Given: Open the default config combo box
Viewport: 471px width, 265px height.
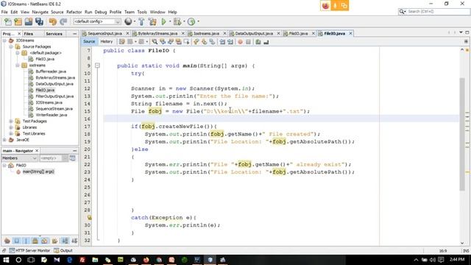Looking at the screenshot, I should pos(97,21).
